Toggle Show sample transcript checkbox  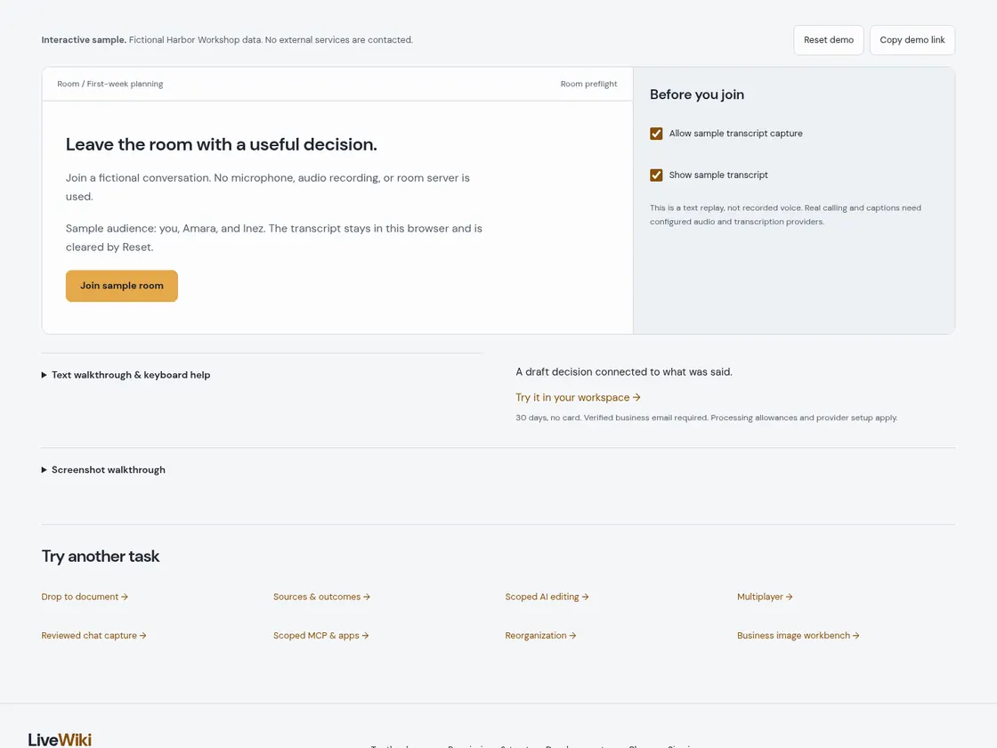(x=656, y=175)
